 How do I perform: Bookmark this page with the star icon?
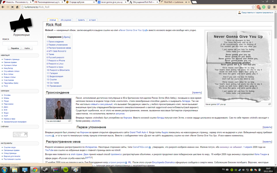253,7
